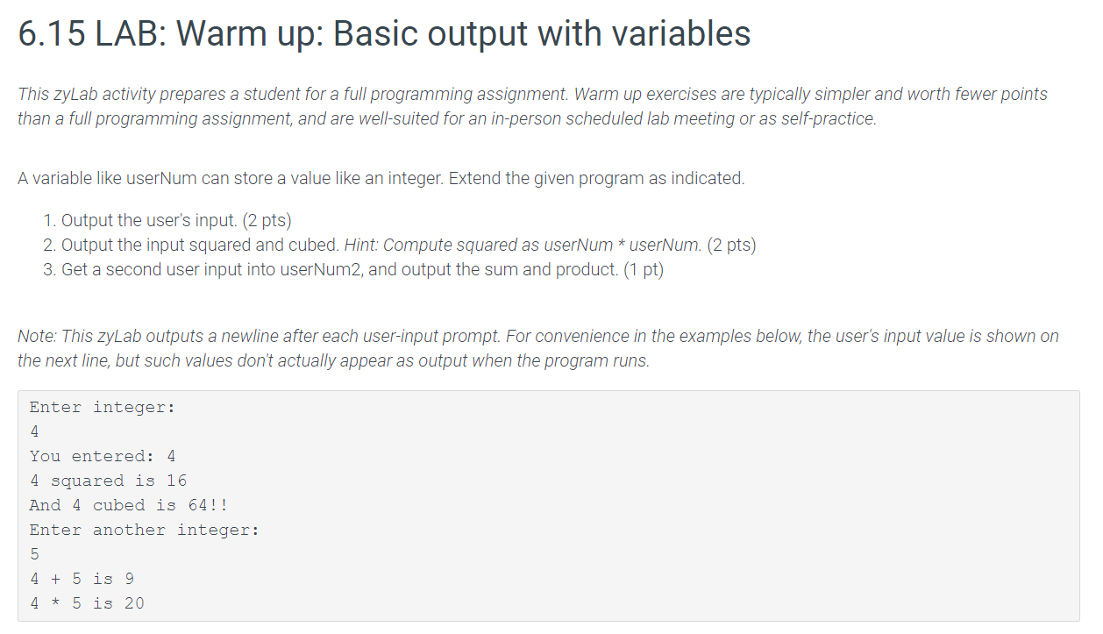The width and height of the screenshot is (1103, 634).
Task: Select list item 'Output the input squared and cubed'
Action: click(409, 246)
